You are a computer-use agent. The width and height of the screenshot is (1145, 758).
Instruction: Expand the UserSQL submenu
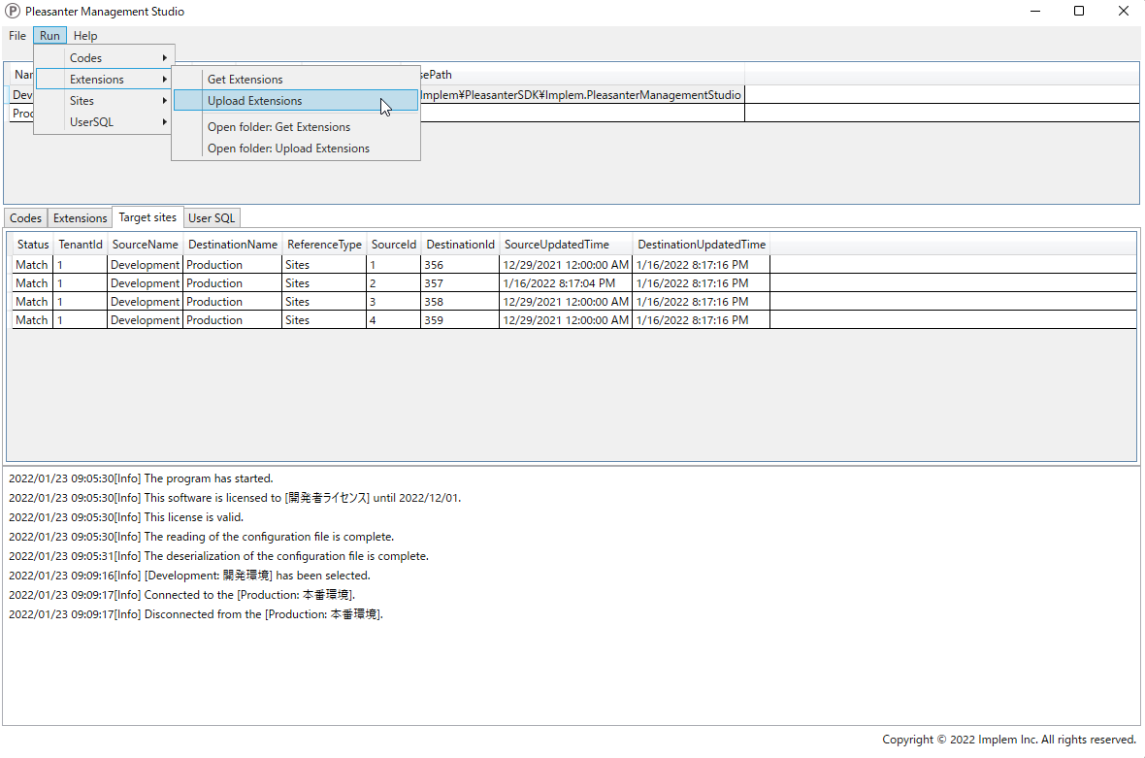point(105,122)
